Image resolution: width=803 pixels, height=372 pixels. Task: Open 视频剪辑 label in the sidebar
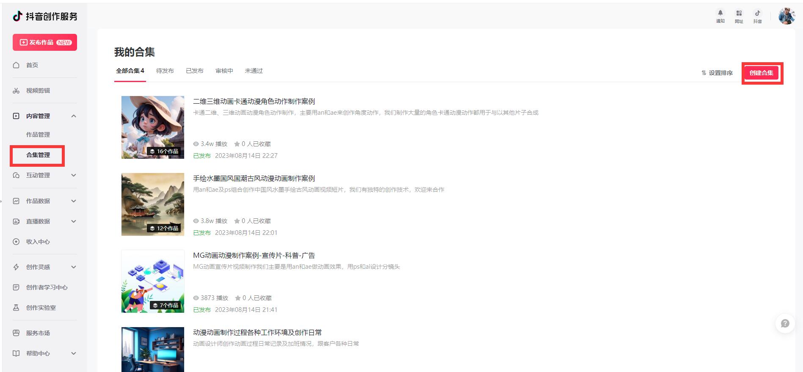(38, 91)
